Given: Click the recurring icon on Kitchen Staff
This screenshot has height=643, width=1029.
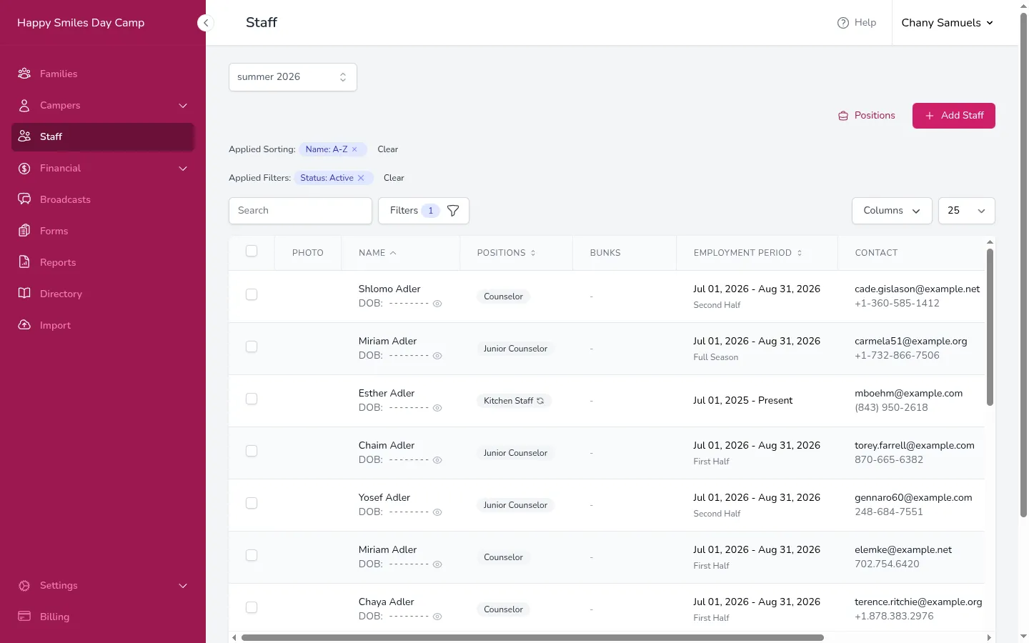Looking at the screenshot, I should [x=540, y=401].
